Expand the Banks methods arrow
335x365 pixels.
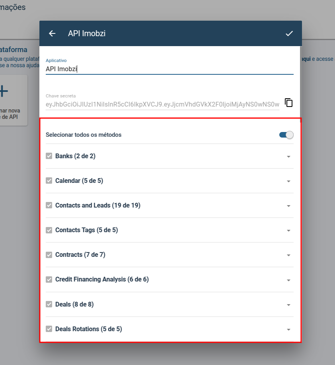click(x=288, y=157)
